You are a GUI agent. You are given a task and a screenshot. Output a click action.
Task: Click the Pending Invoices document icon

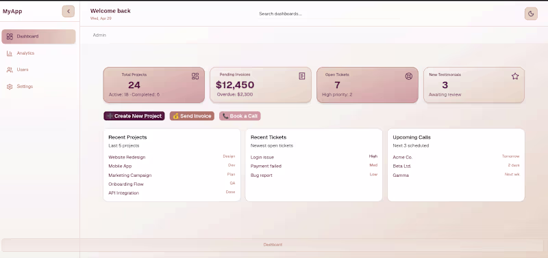302,76
